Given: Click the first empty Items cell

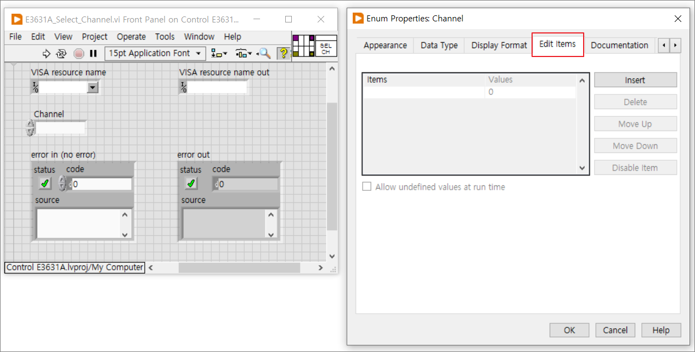Looking at the screenshot, I should 425,92.
